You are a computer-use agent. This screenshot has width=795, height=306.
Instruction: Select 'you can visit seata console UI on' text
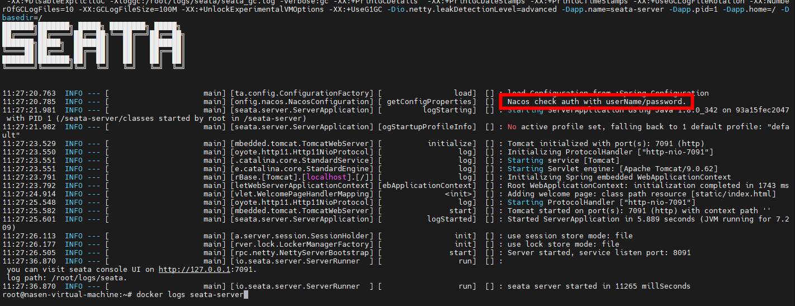tap(81, 270)
